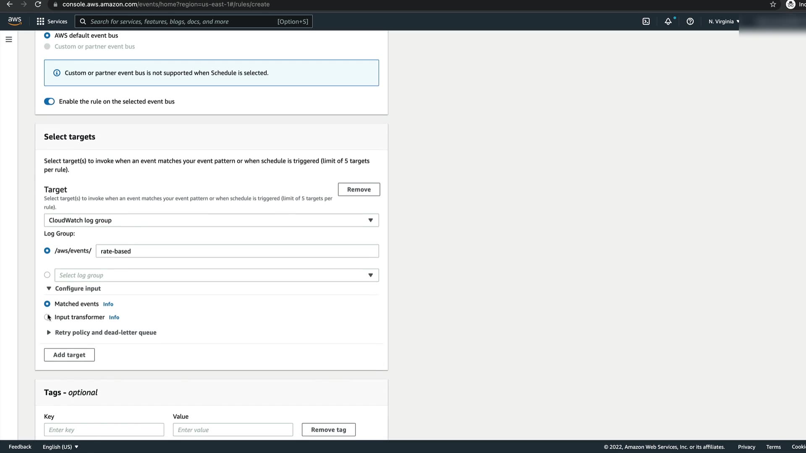
Task: Bookmark page with the star icon
Action: coord(773,4)
